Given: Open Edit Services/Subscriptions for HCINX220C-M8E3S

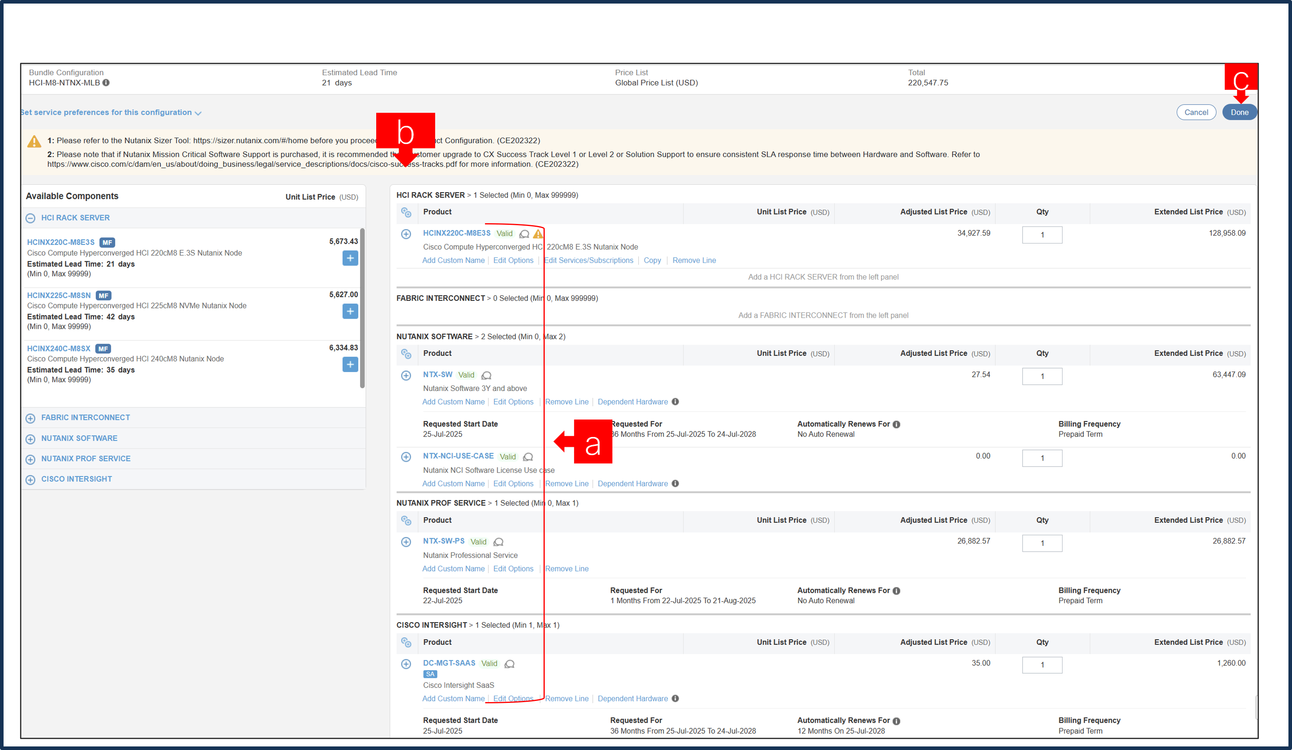Looking at the screenshot, I should (x=589, y=260).
